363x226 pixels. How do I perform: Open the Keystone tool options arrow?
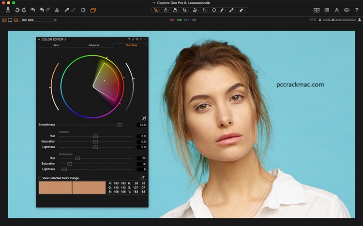208,11
